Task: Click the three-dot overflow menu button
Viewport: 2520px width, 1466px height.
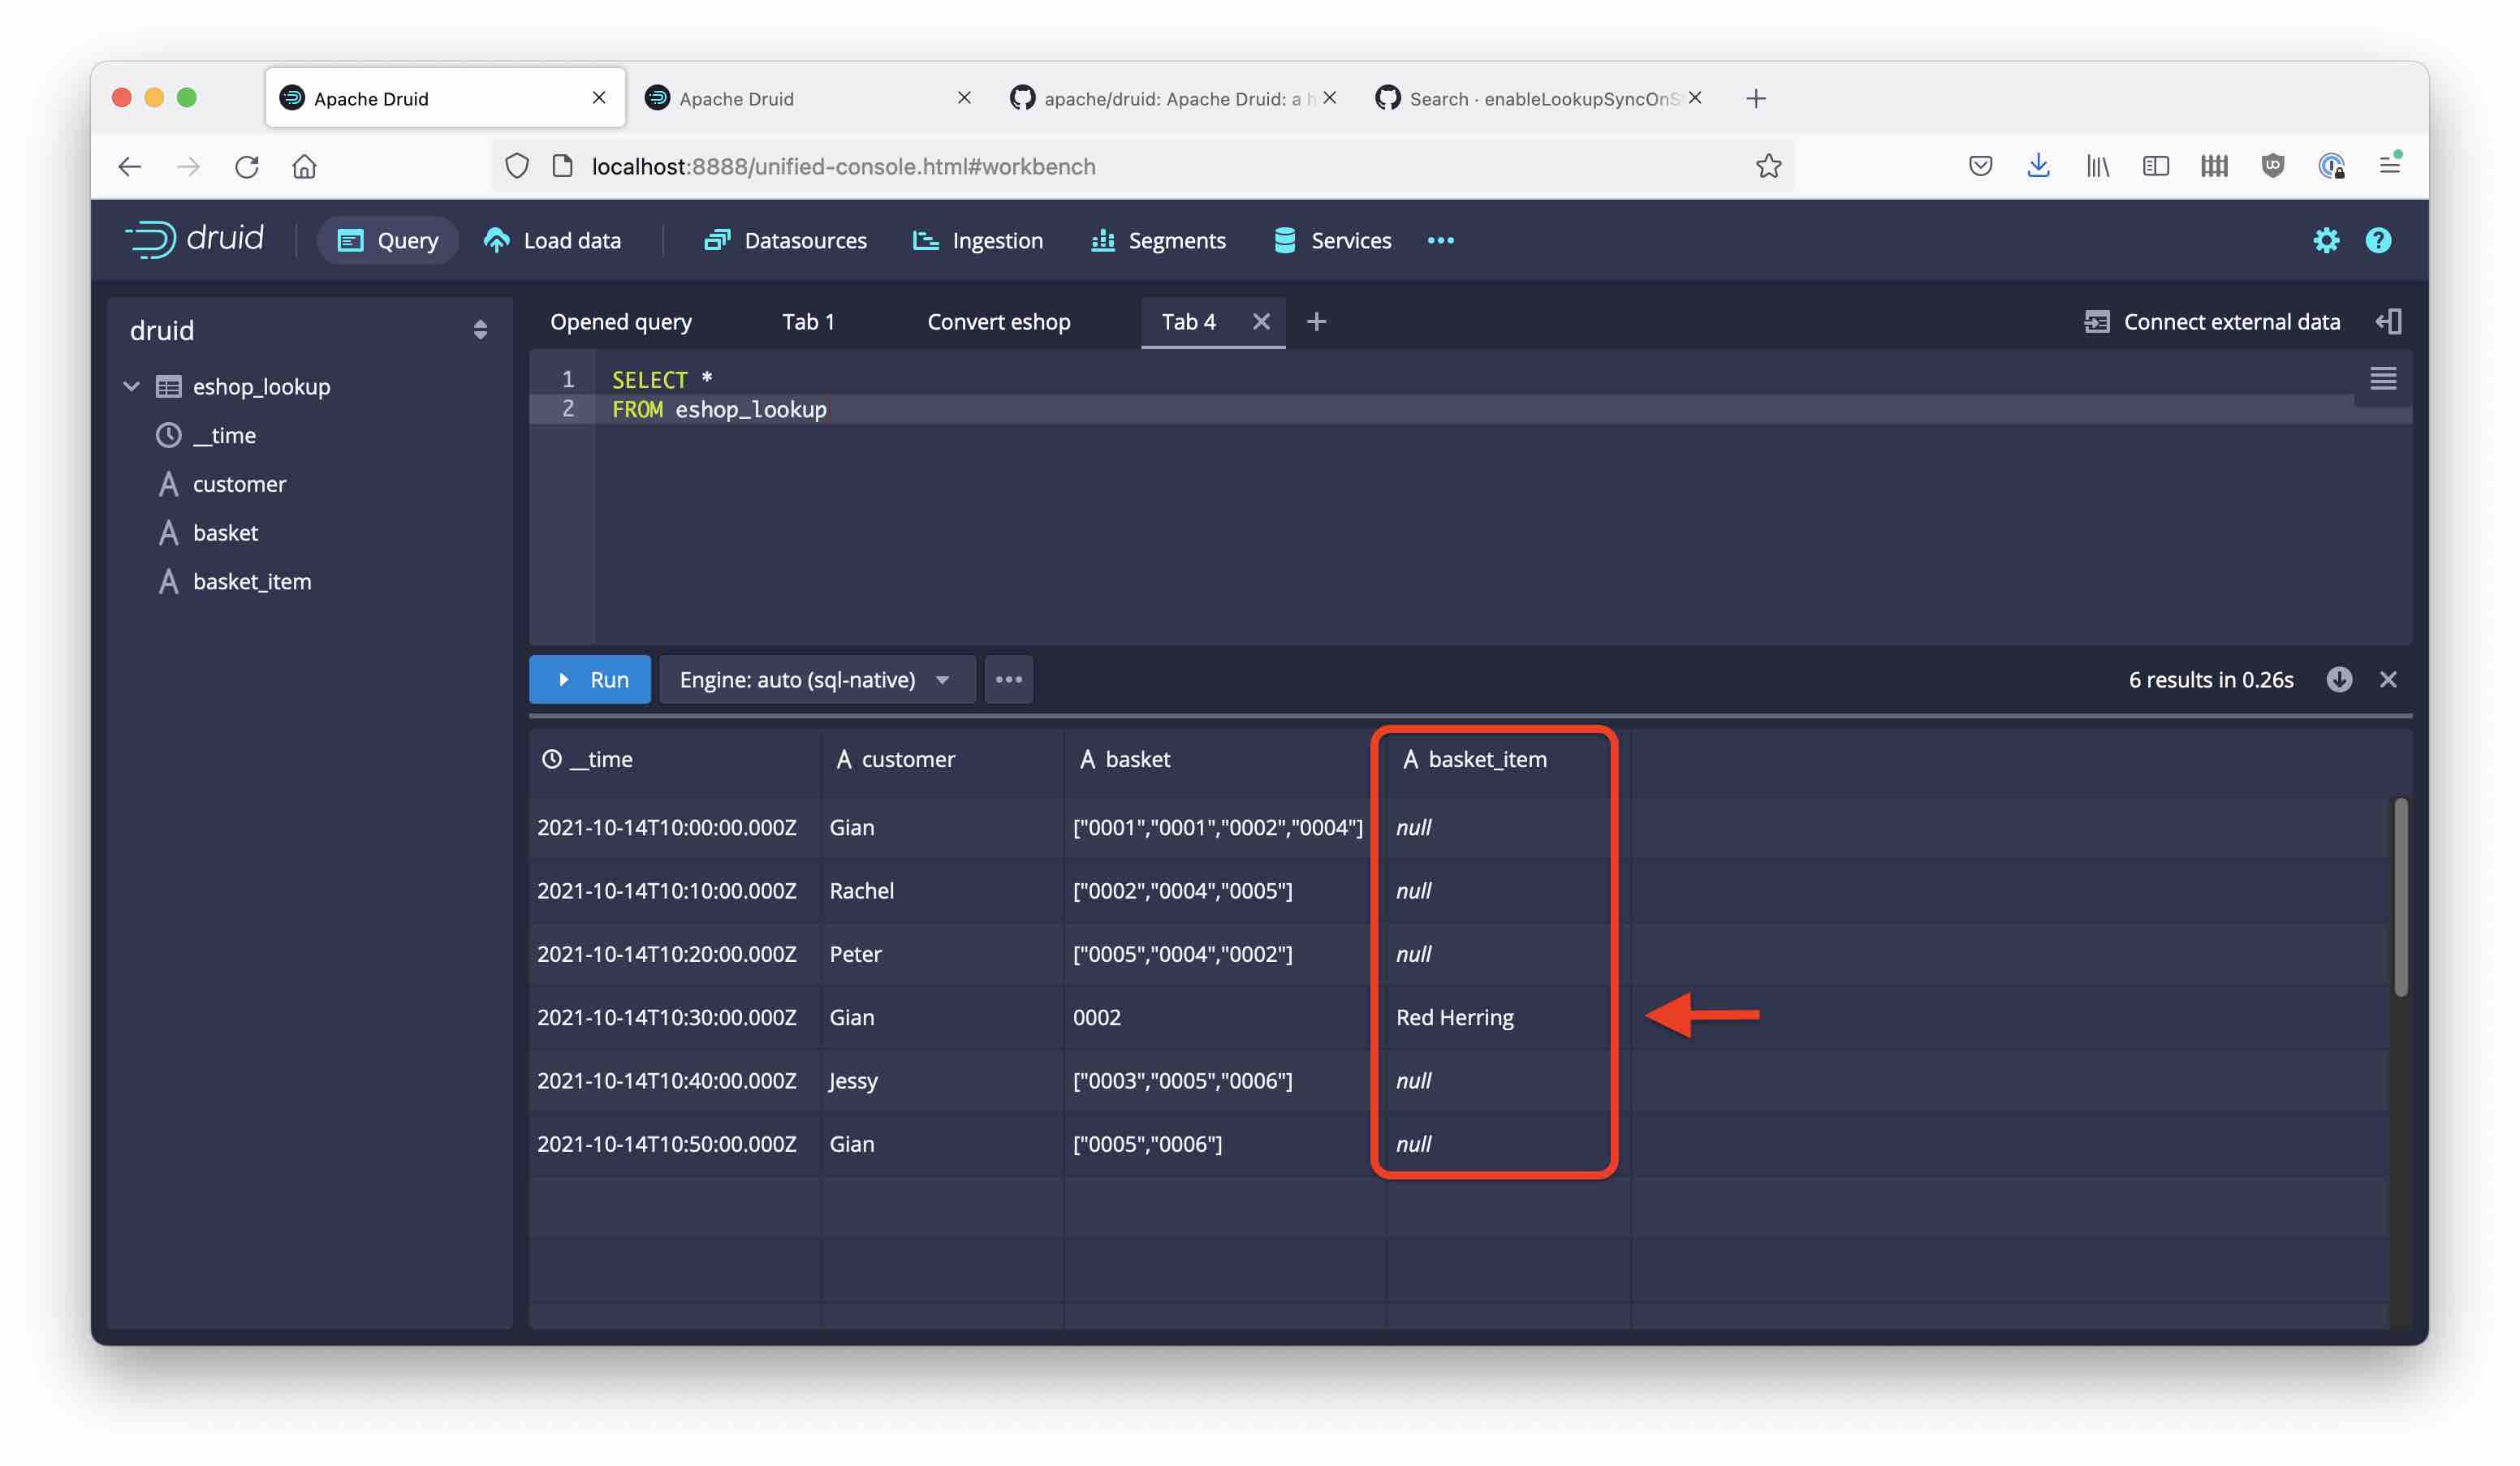Action: (1008, 679)
